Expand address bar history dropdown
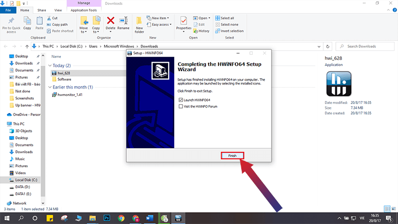The image size is (398, 224). [319, 46]
